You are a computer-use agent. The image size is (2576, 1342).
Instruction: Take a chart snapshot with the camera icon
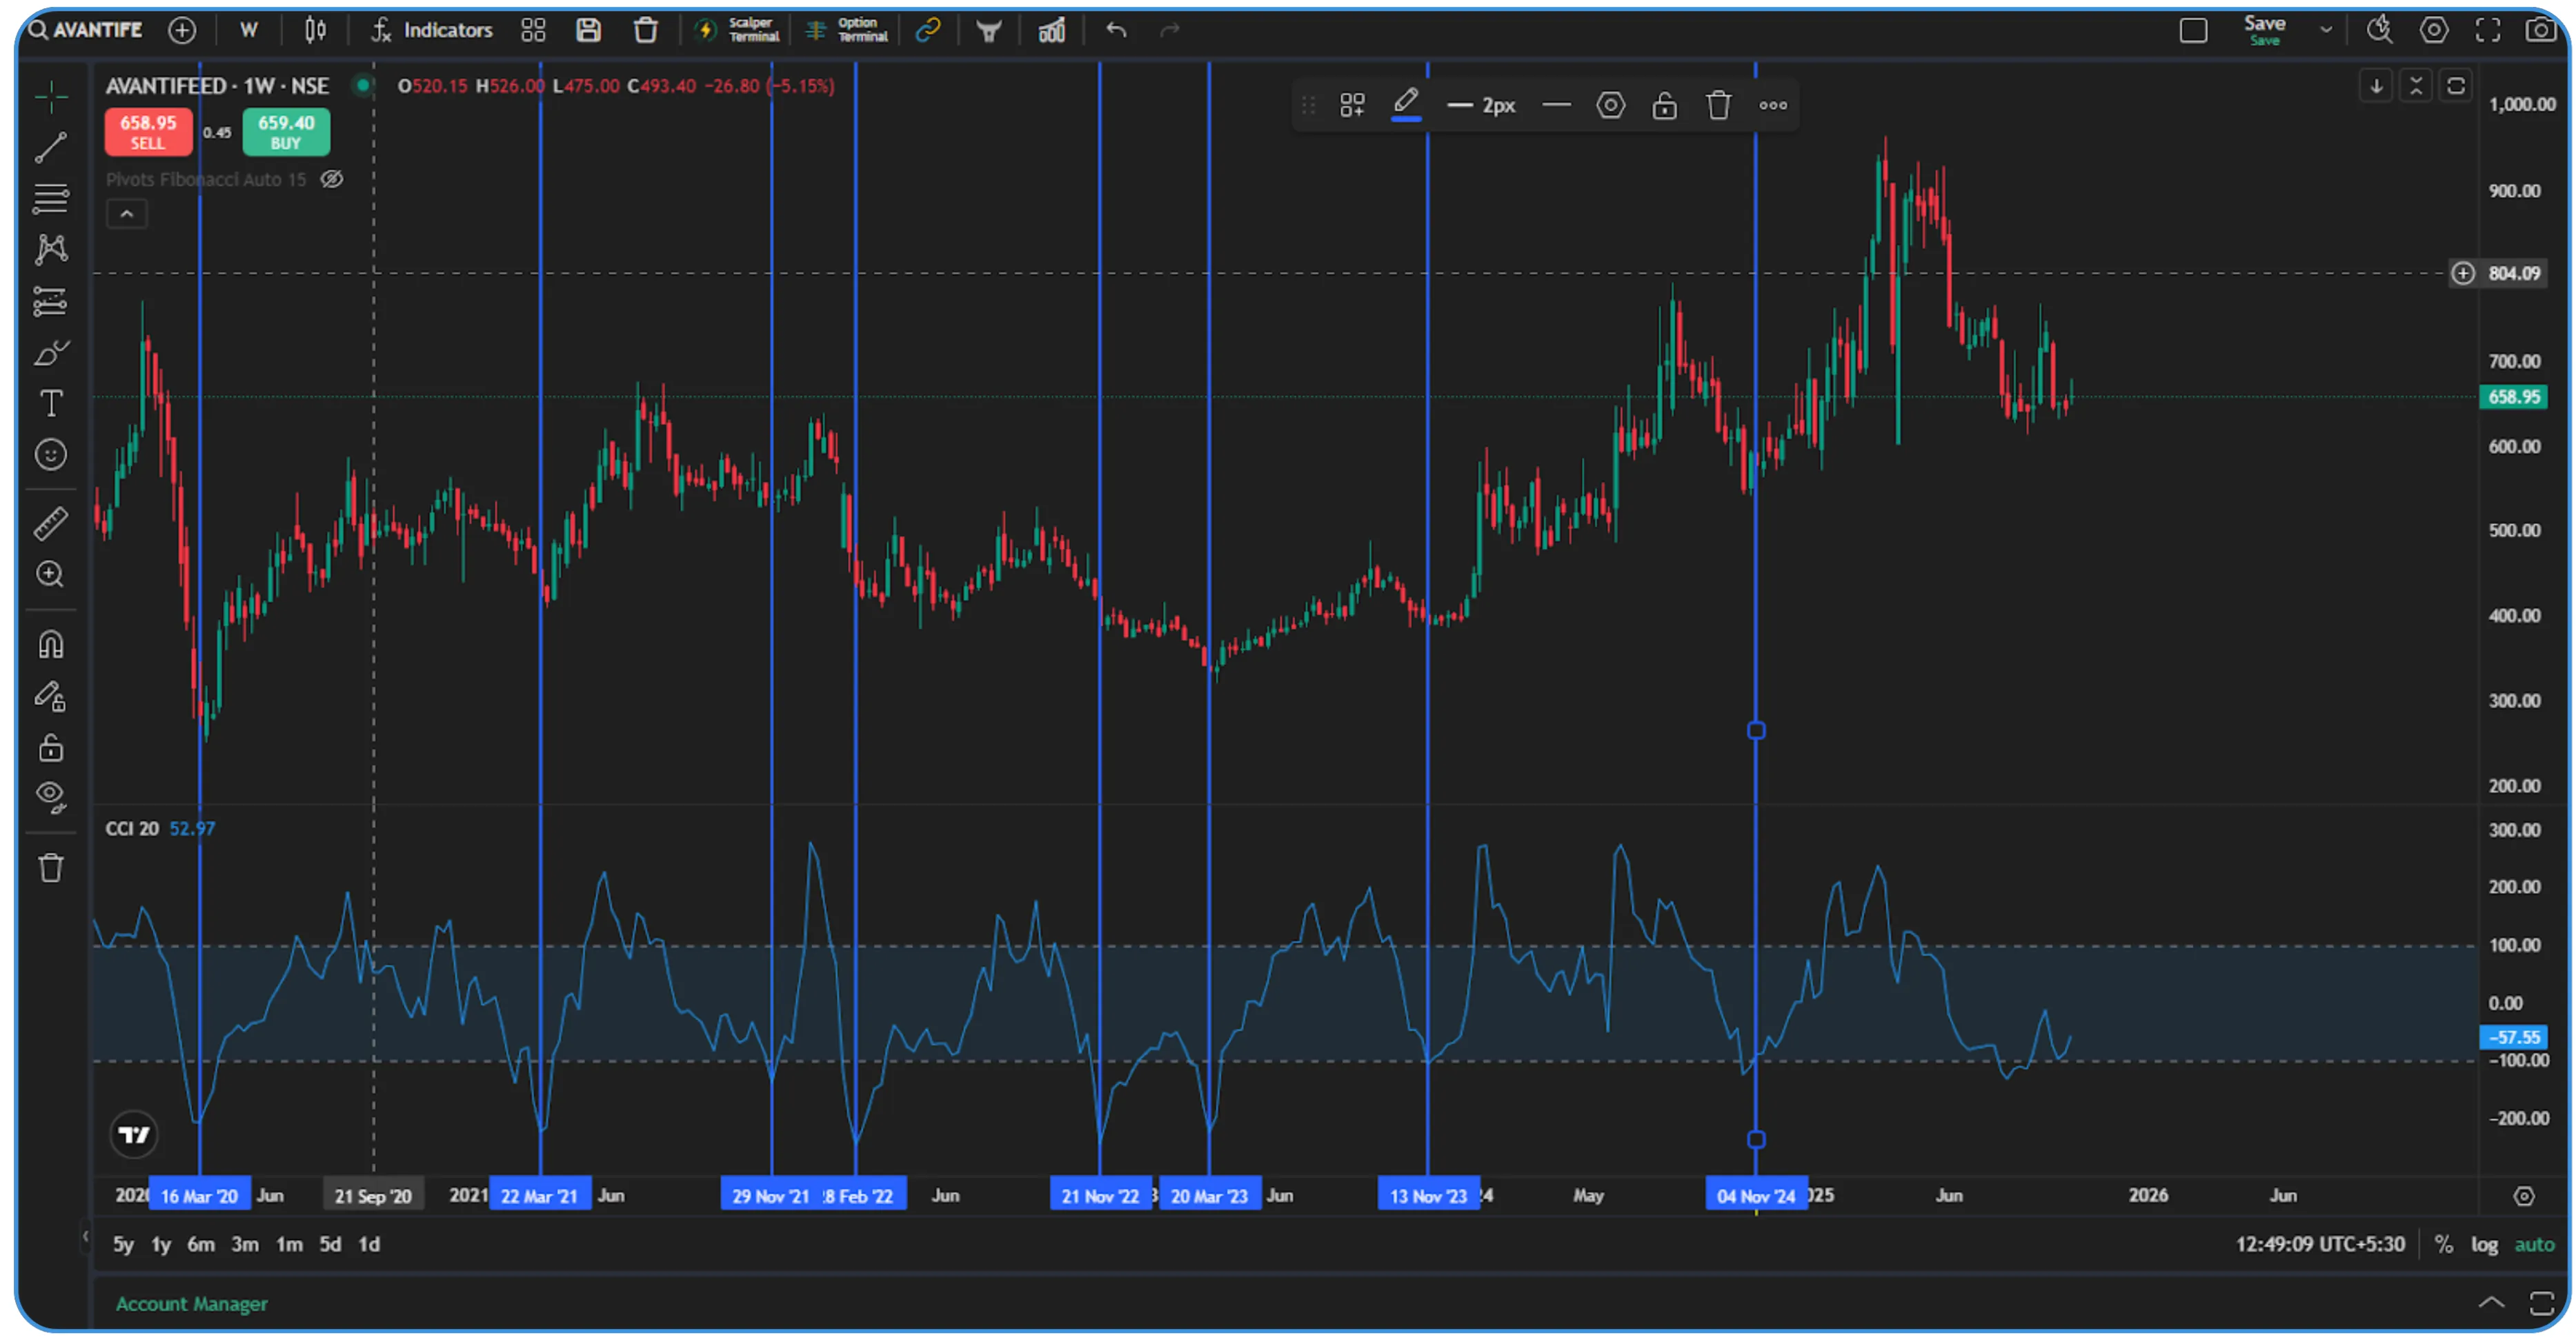[x=2541, y=30]
